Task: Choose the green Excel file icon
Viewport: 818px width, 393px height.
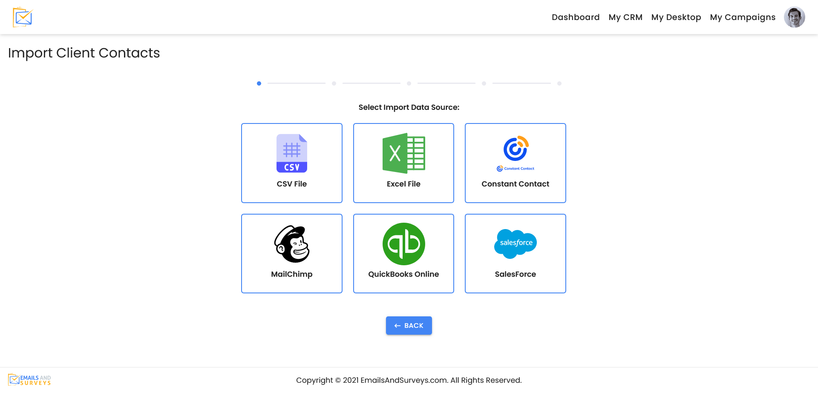Action: (x=403, y=153)
